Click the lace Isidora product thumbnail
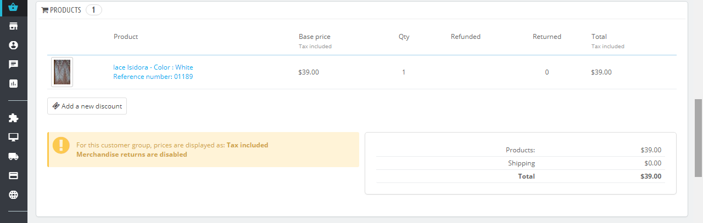The height and width of the screenshot is (223, 703). [62, 72]
